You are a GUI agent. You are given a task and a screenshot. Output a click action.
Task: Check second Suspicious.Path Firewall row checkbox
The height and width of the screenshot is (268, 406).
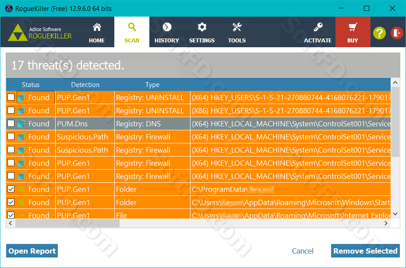pyautogui.click(x=11, y=150)
